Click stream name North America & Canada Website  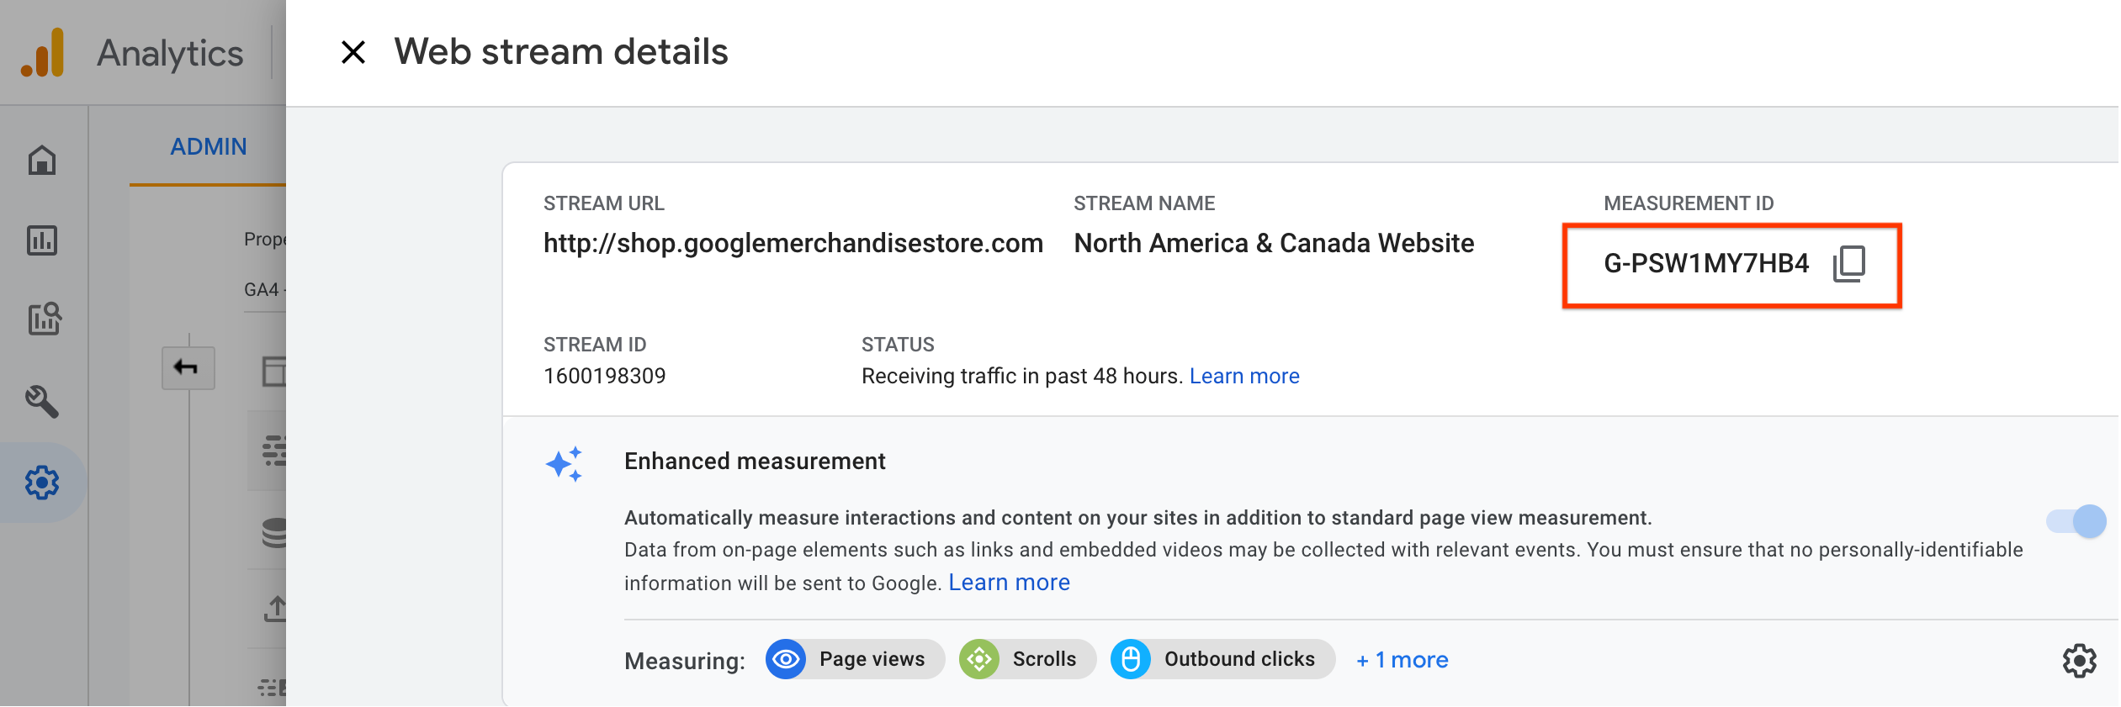1274,243
